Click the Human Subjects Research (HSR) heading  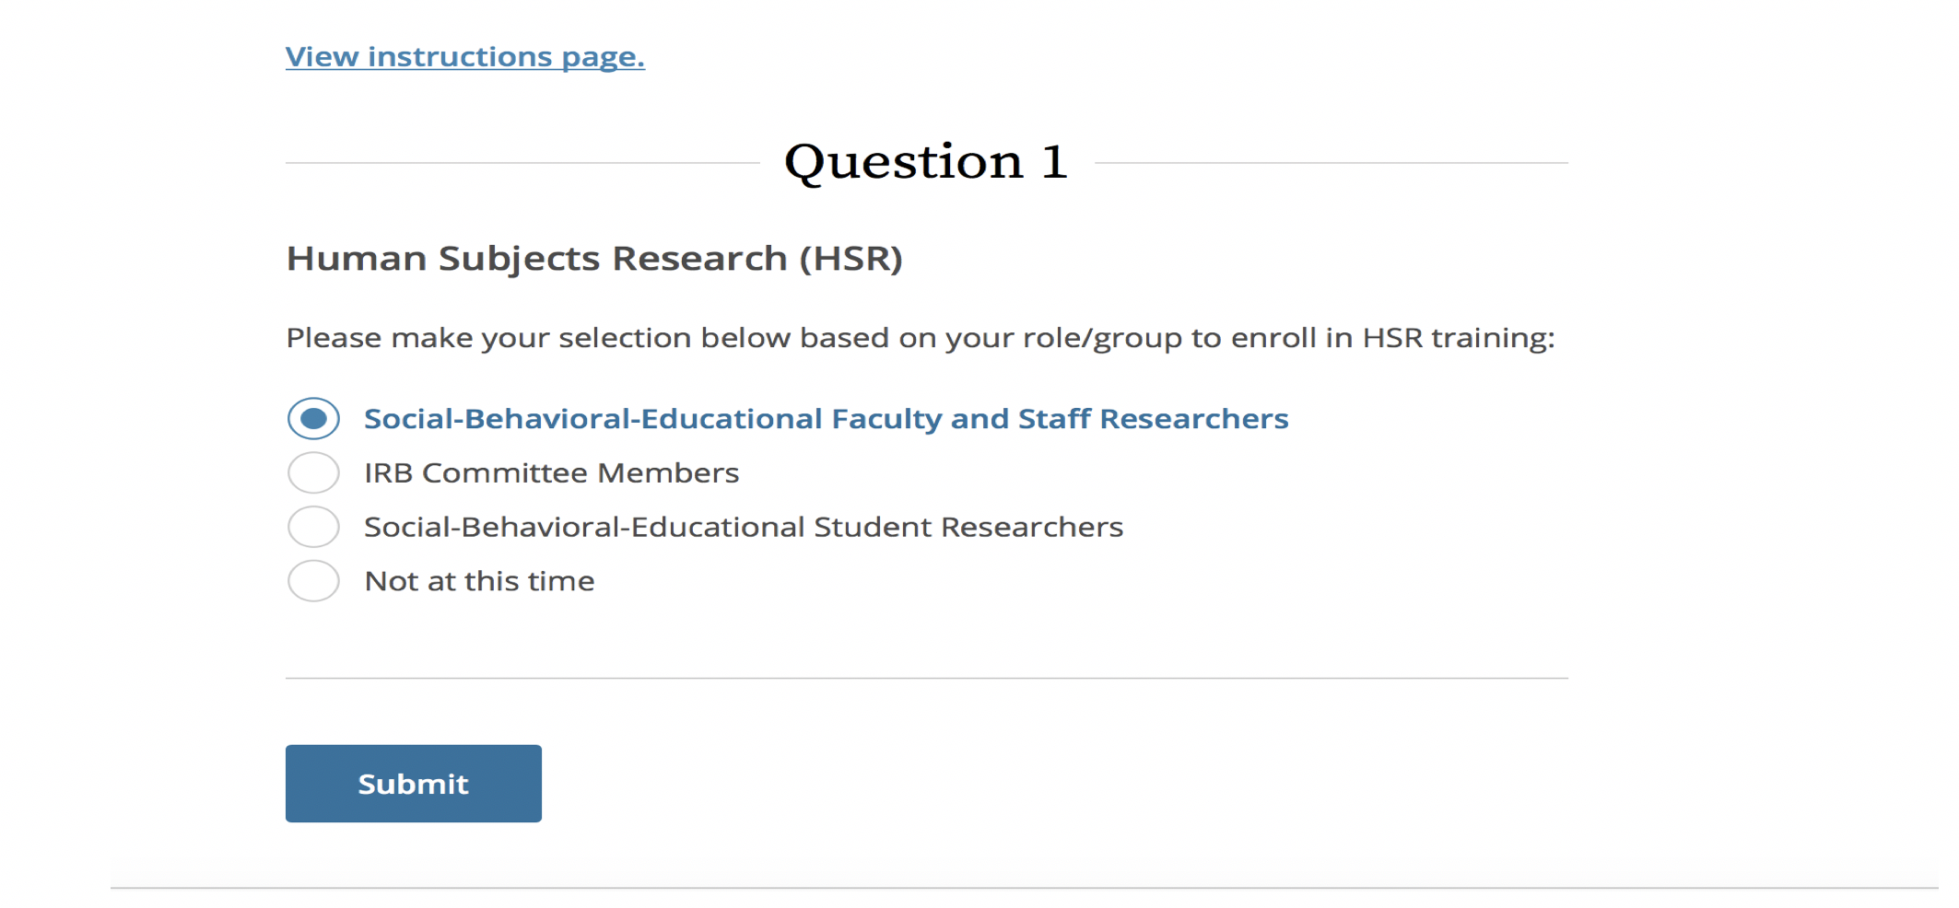[594, 259]
